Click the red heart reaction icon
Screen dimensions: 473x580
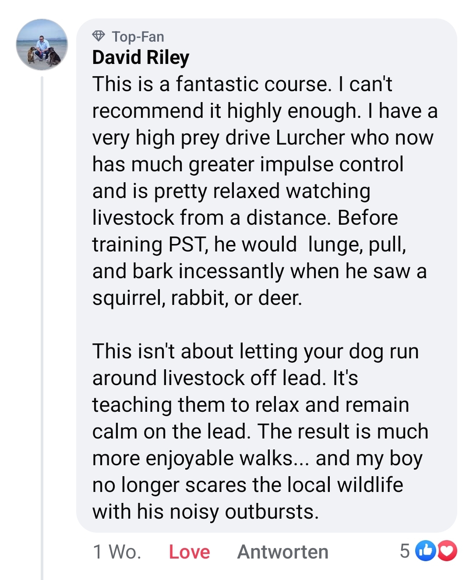[447, 551]
